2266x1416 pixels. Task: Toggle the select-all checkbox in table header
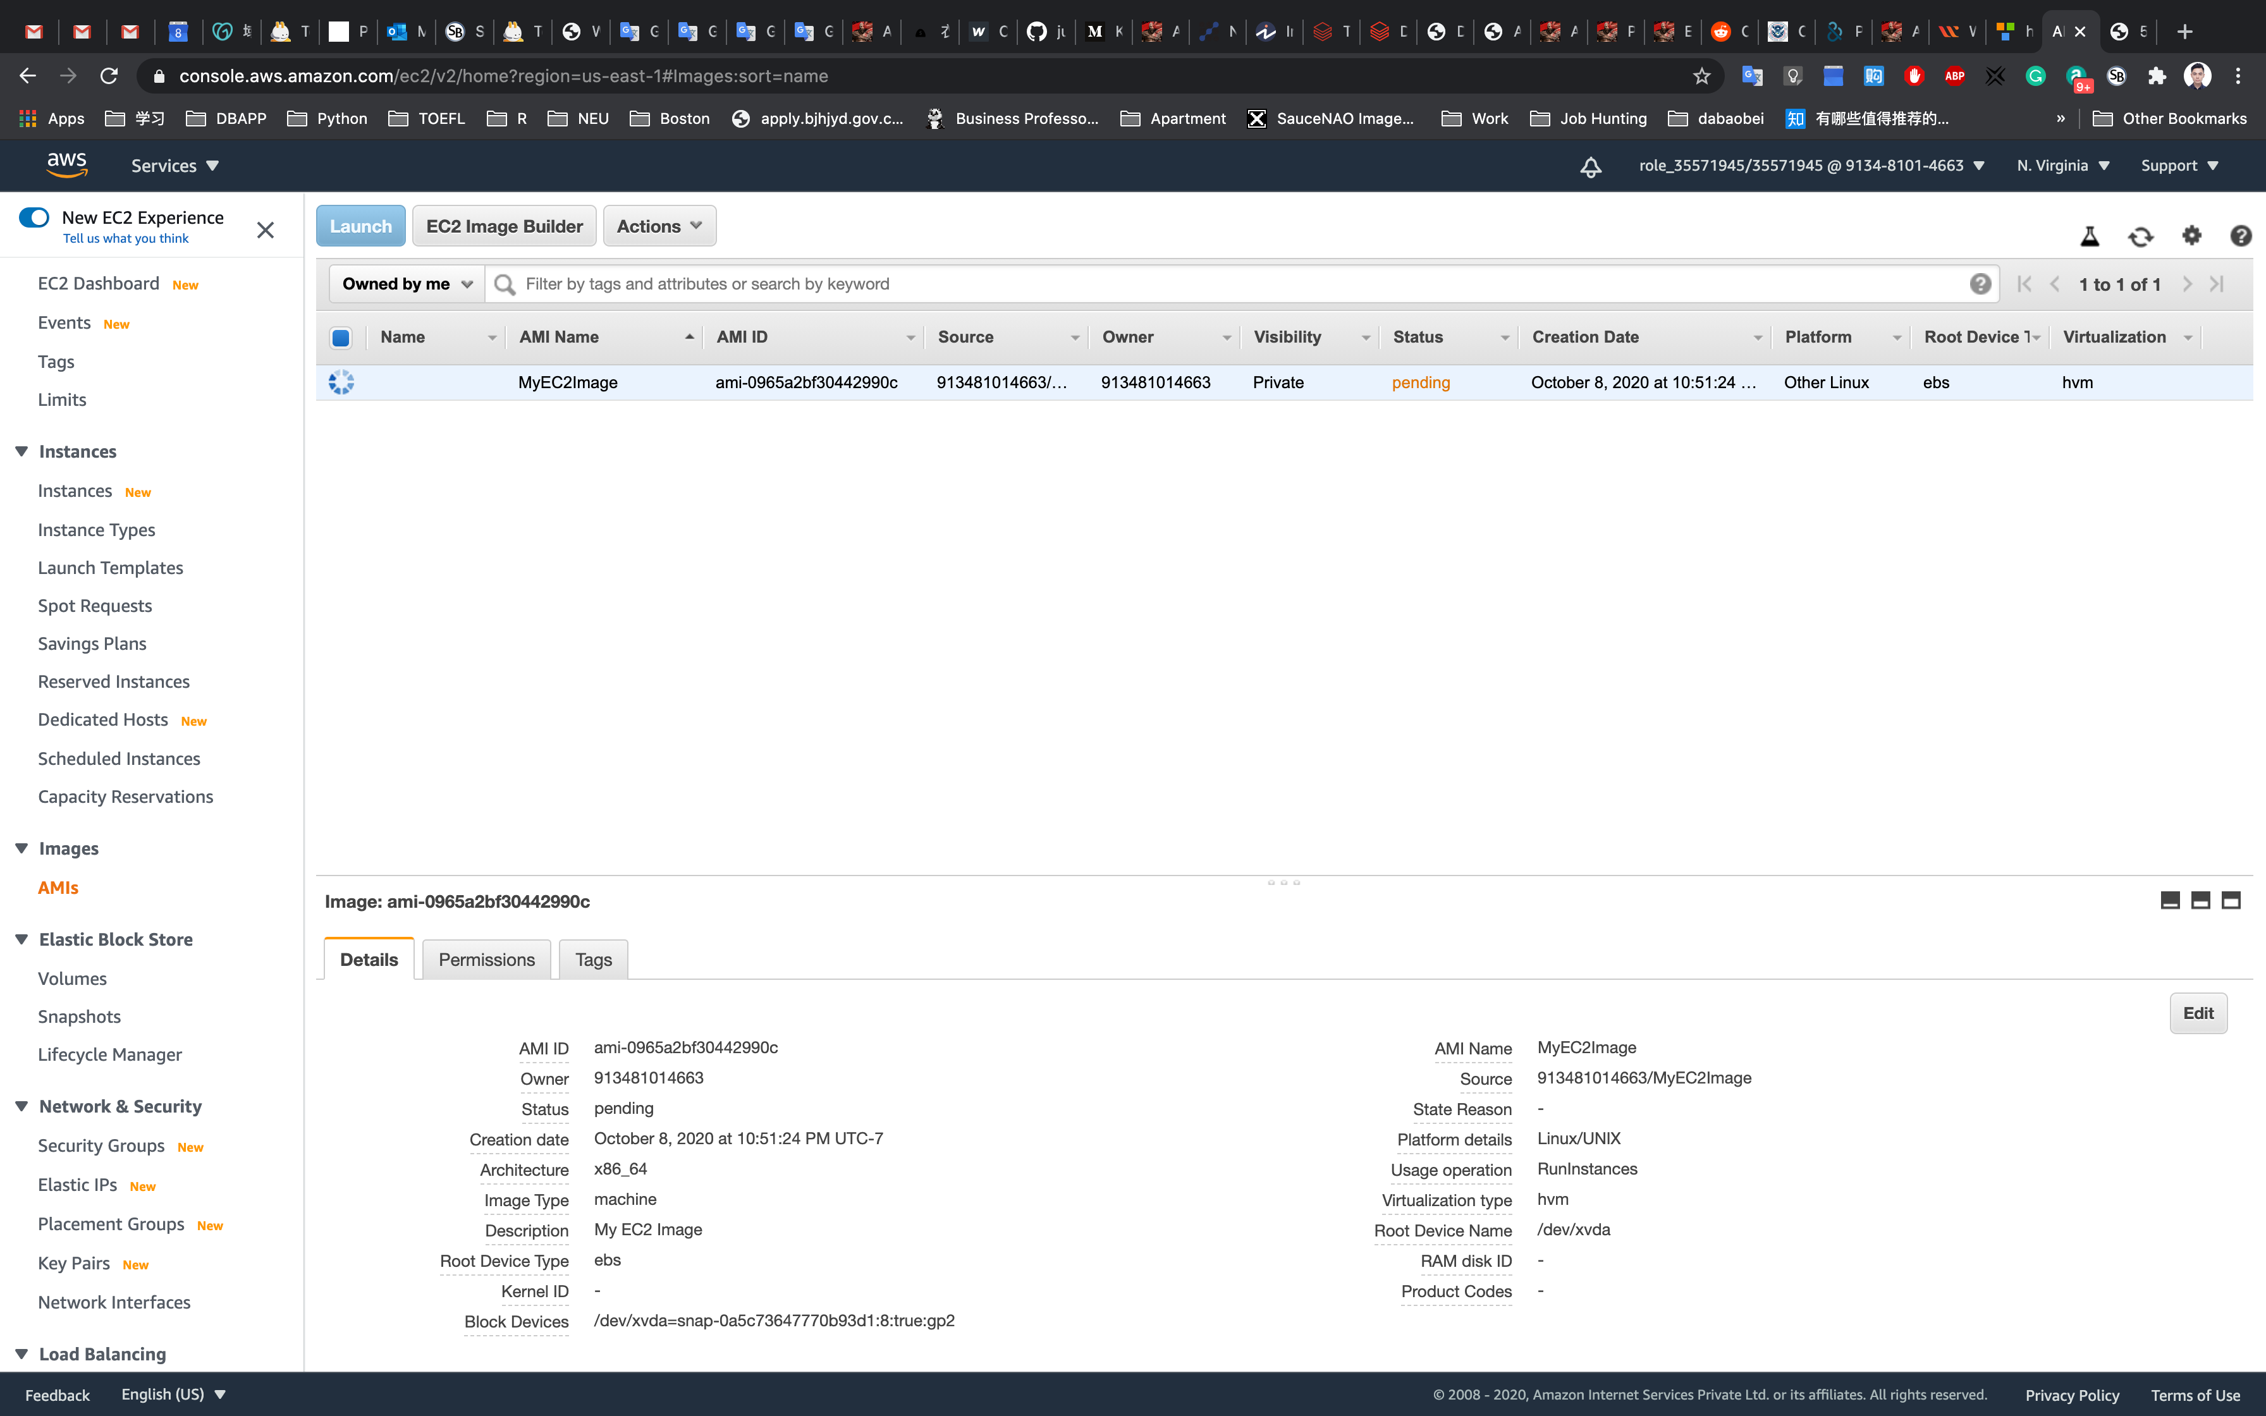pos(341,337)
